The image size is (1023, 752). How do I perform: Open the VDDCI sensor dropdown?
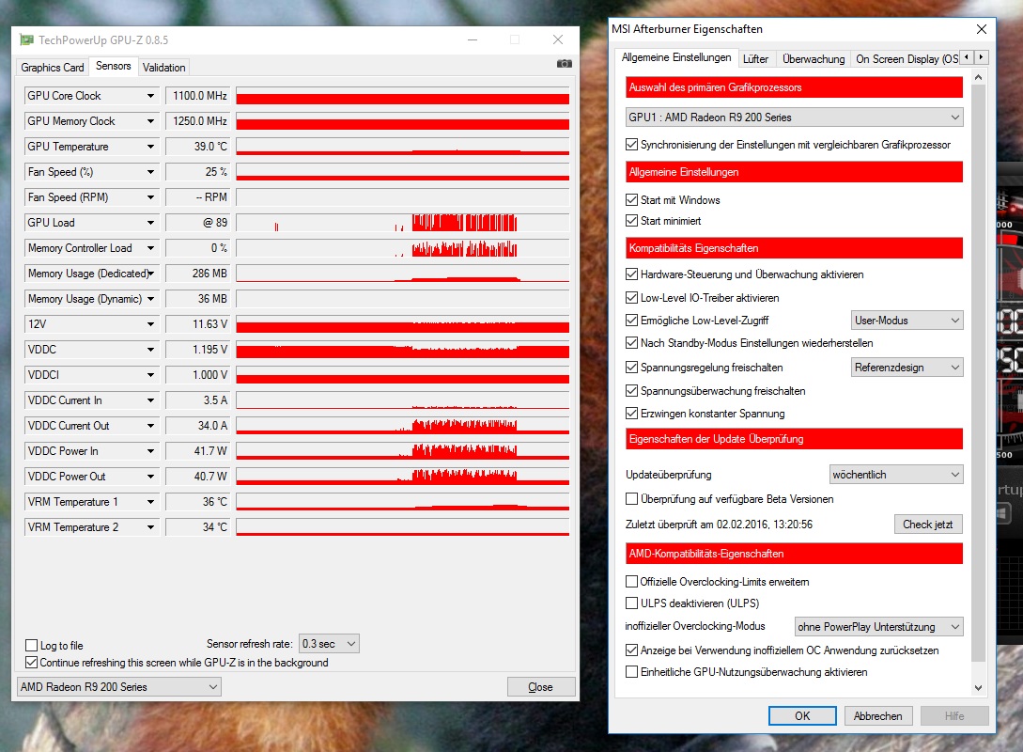(150, 375)
